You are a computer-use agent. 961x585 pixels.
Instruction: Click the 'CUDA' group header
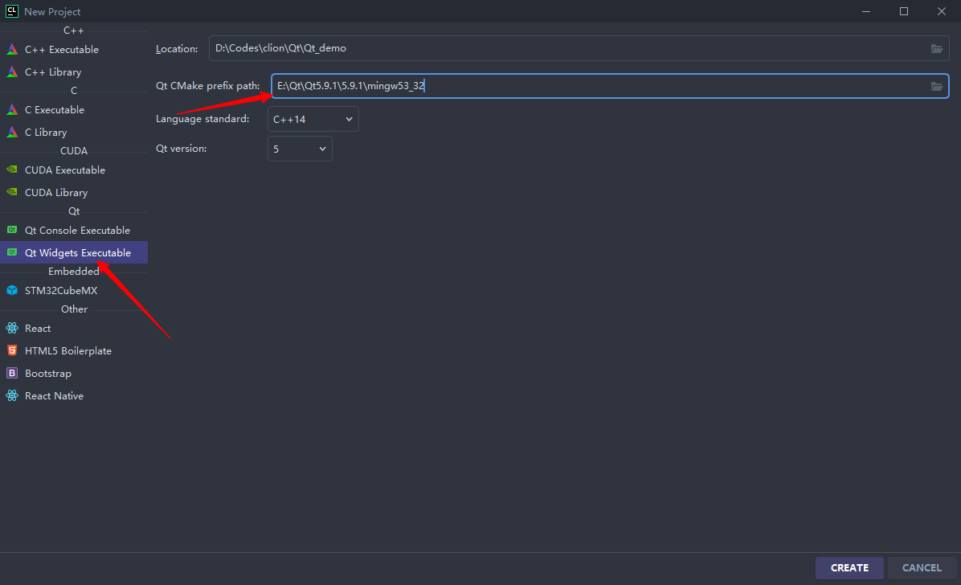pyautogui.click(x=74, y=151)
